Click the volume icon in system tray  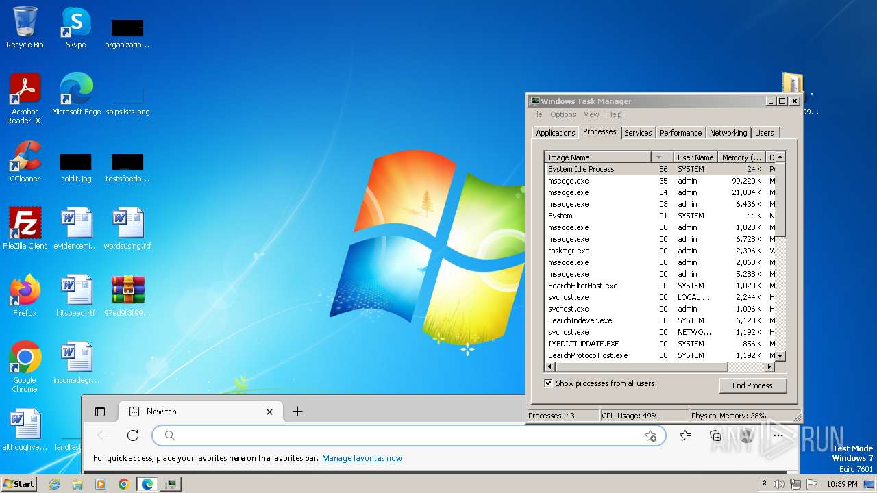(x=779, y=484)
